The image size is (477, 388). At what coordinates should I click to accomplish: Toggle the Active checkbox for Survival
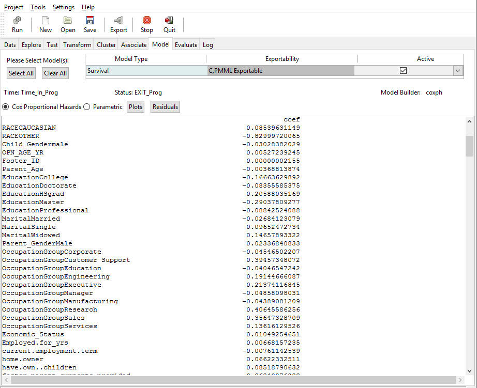click(403, 70)
